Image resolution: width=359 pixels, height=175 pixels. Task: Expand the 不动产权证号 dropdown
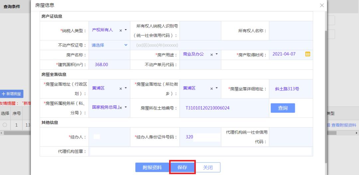click(x=126, y=45)
